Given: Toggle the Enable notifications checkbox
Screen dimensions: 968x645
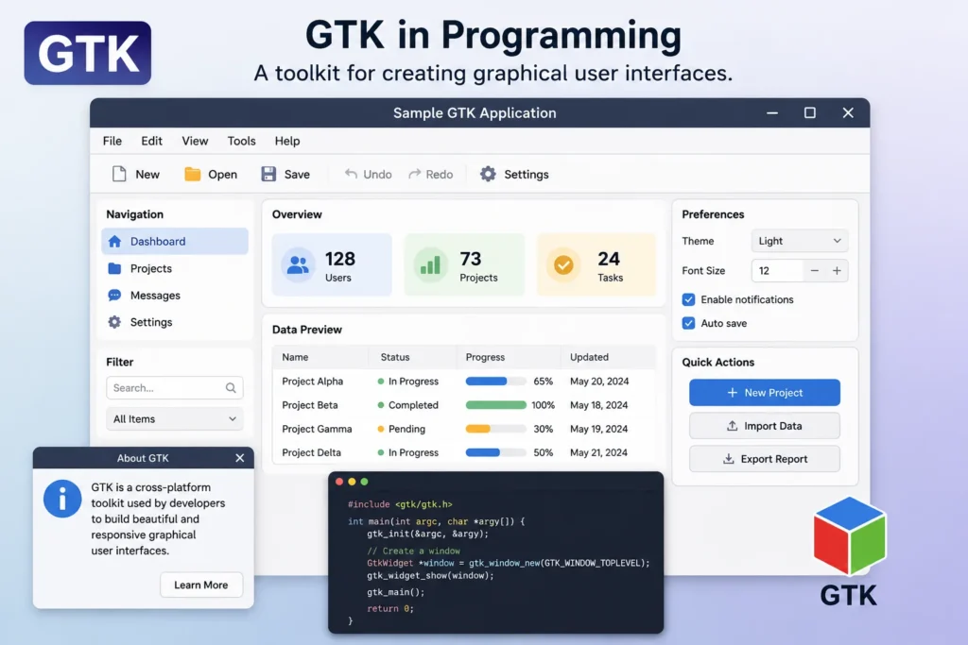Looking at the screenshot, I should (x=688, y=299).
